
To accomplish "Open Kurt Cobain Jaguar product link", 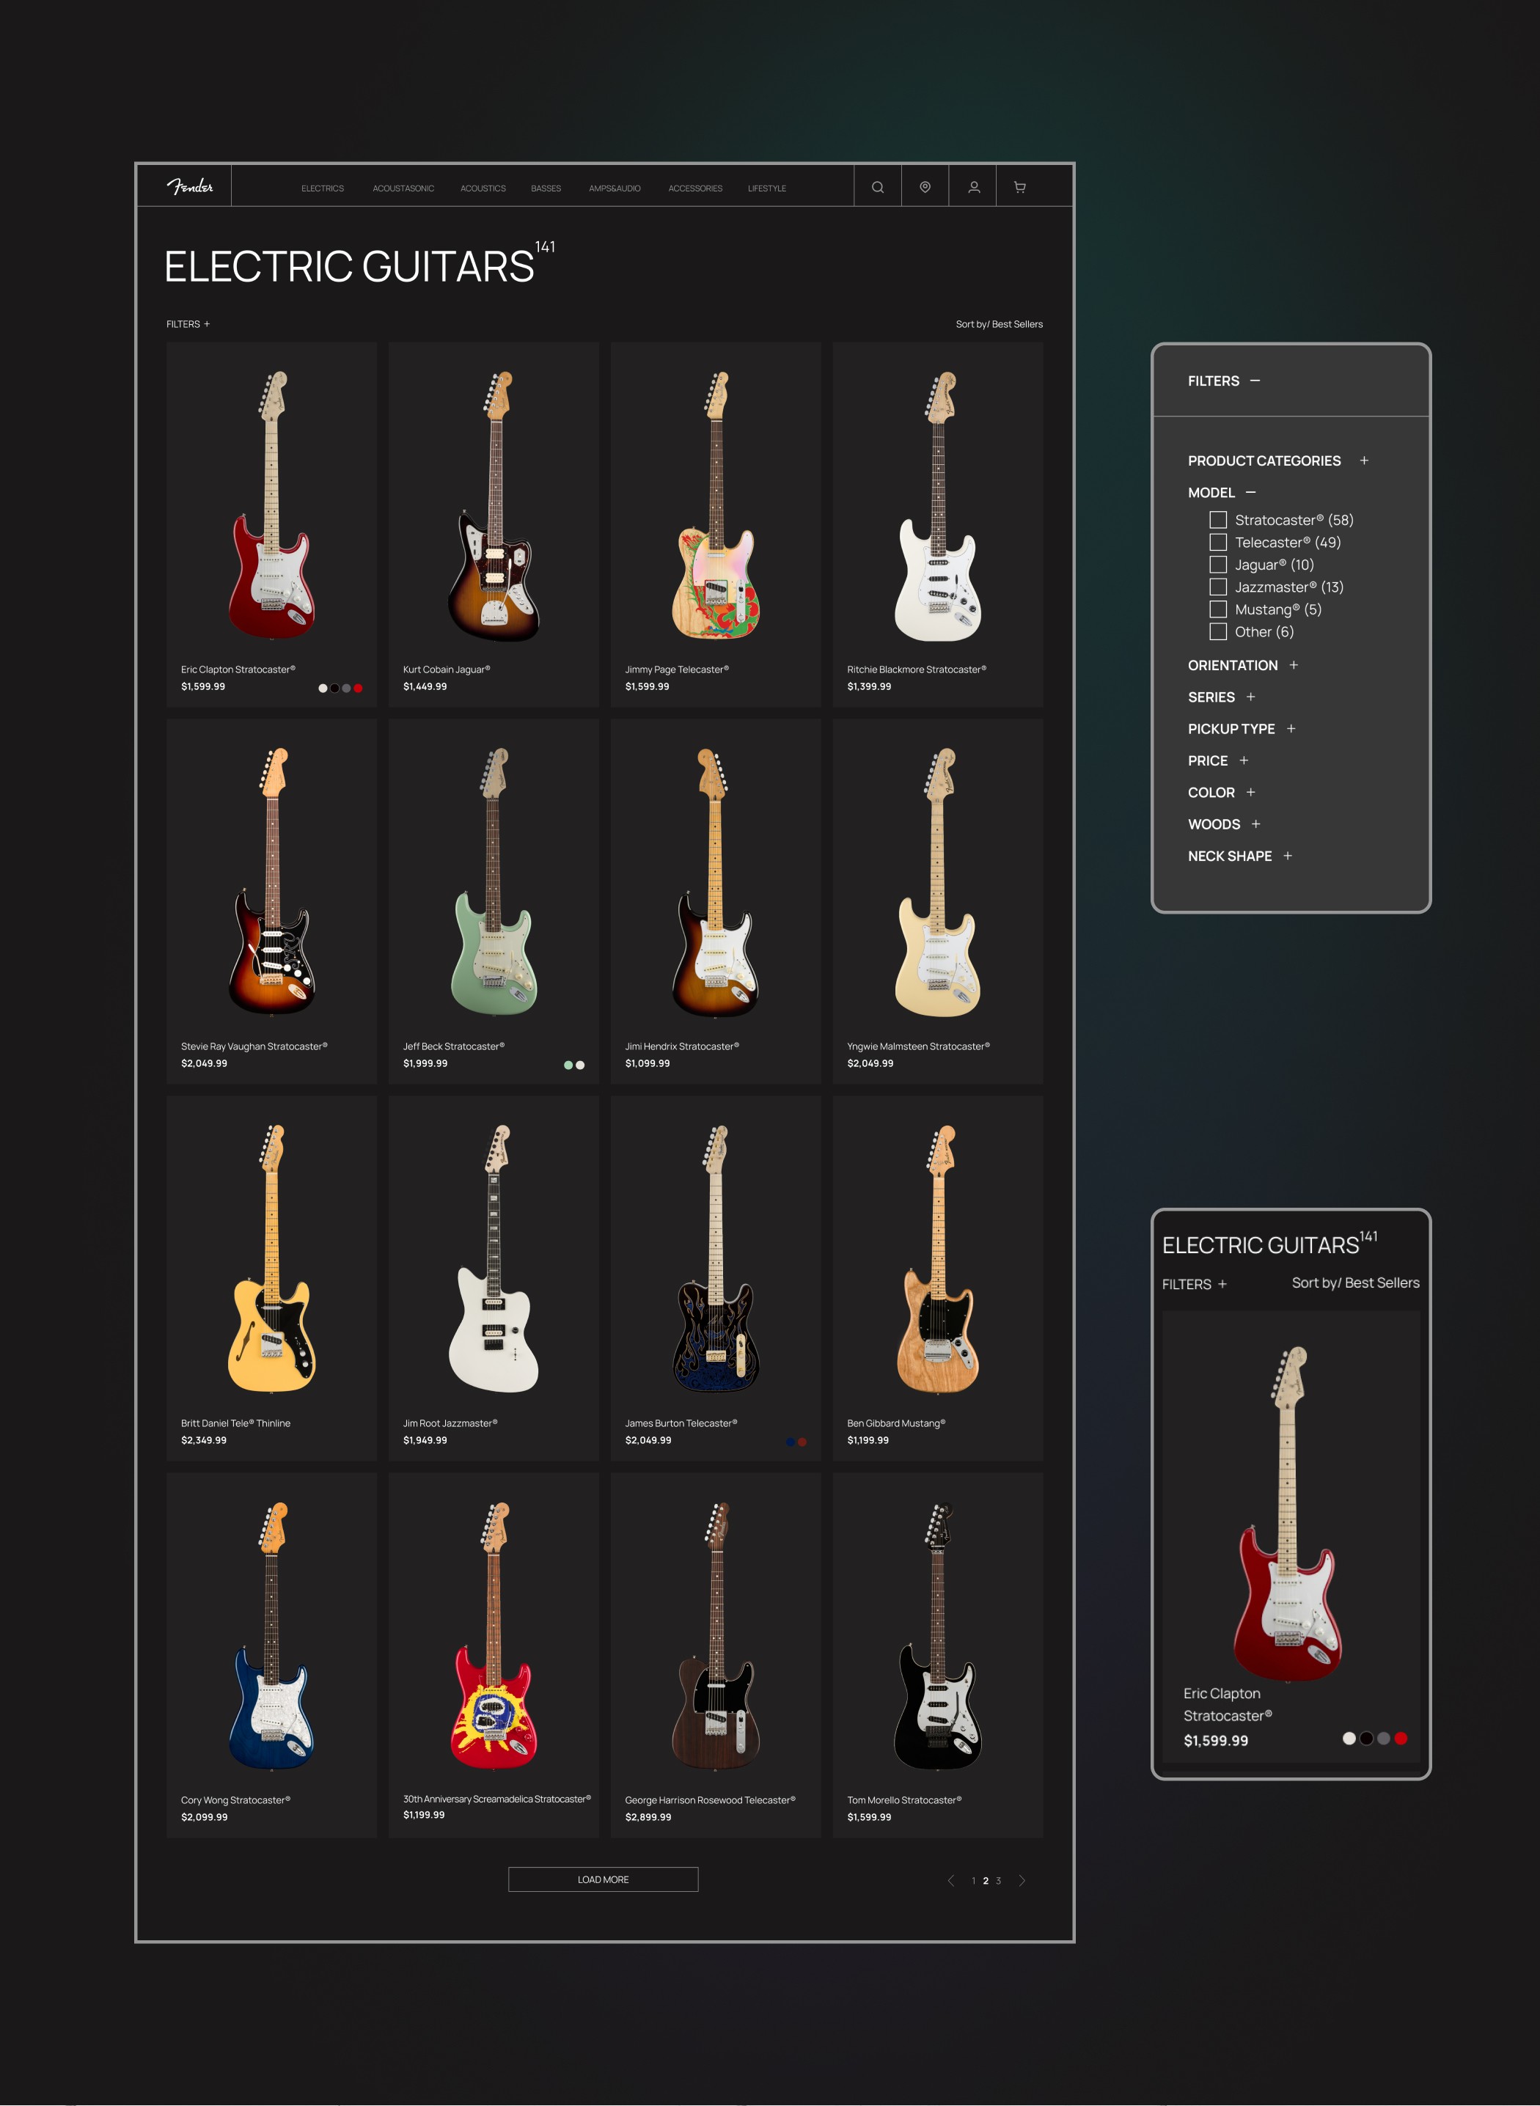I will point(447,669).
